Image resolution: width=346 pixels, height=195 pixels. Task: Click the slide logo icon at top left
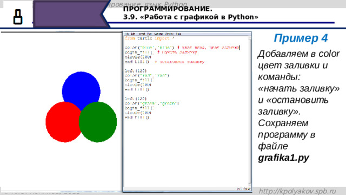[x=18, y=17]
